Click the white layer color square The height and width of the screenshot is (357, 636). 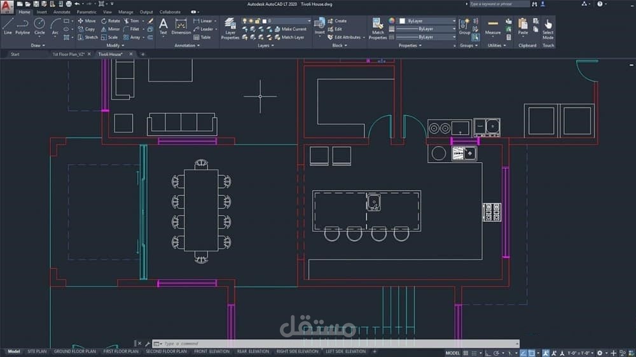264,21
